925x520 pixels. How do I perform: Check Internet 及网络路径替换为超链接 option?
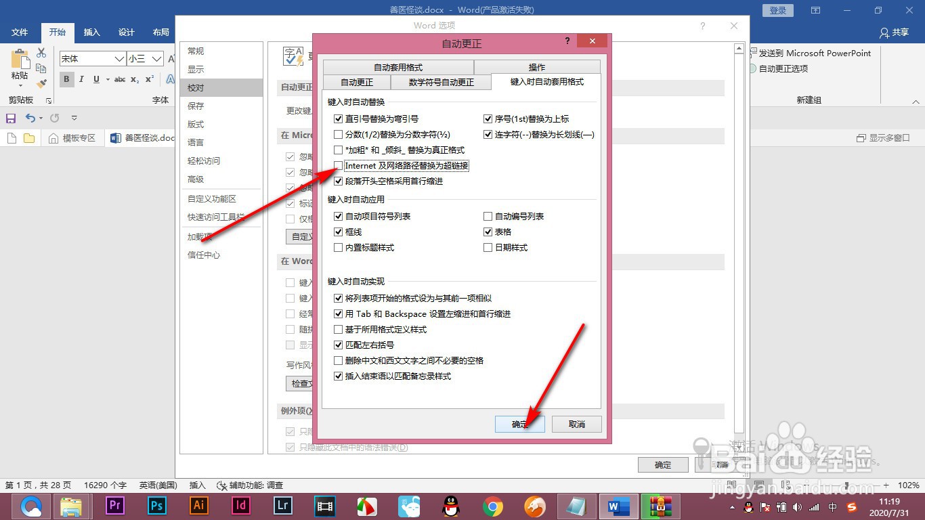337,165
